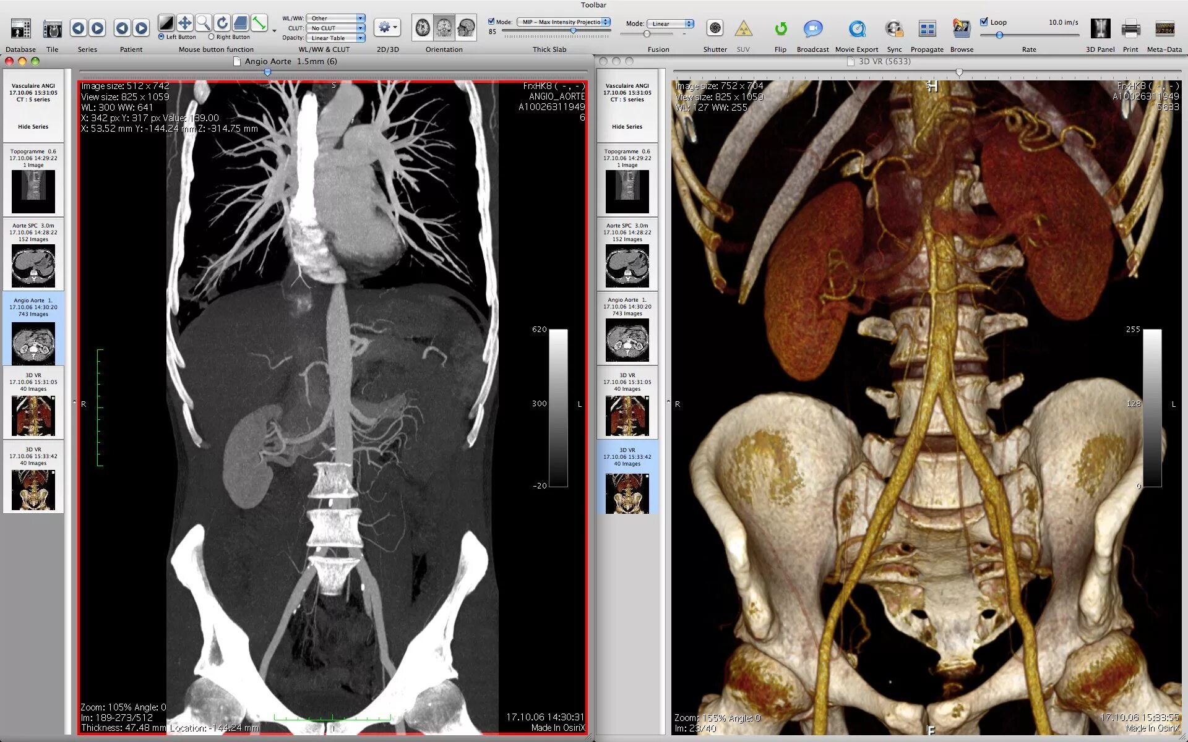Open the Movie Export tool
Screen dimensions: 1188x742
[856, 28]
